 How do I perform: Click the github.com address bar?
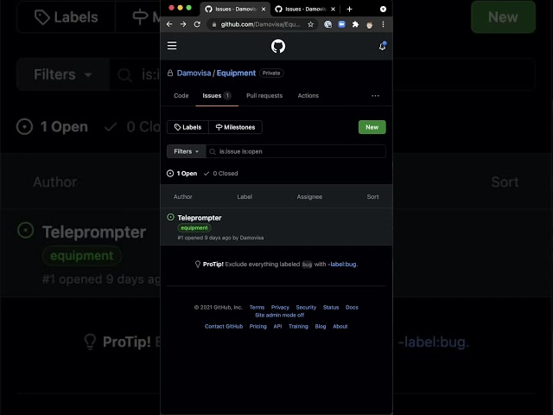260,24
